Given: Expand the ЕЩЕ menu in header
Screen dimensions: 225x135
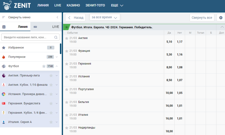Looking at the screenshot, I should click(x=117, y=5).
